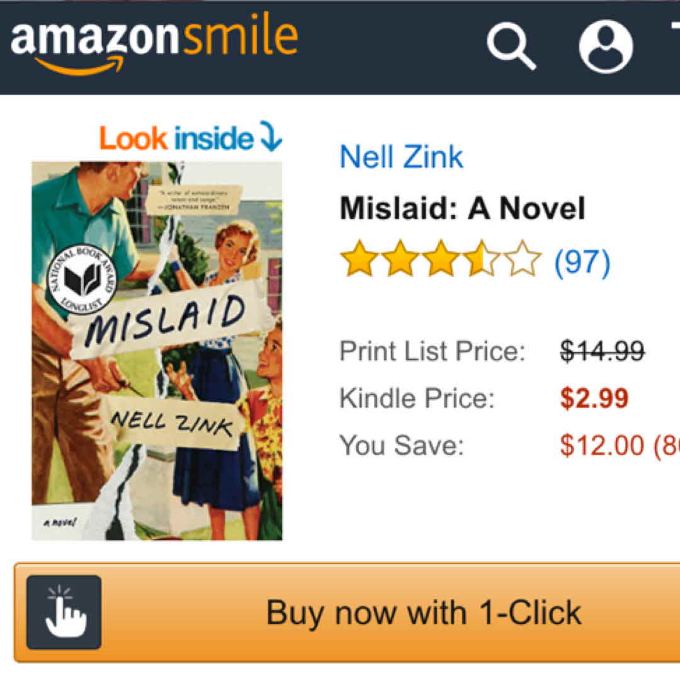Image resolution: width=680 pixels, height=680 pixels.
Task: Click the $2.99 Kindle price
Action: 594,399
